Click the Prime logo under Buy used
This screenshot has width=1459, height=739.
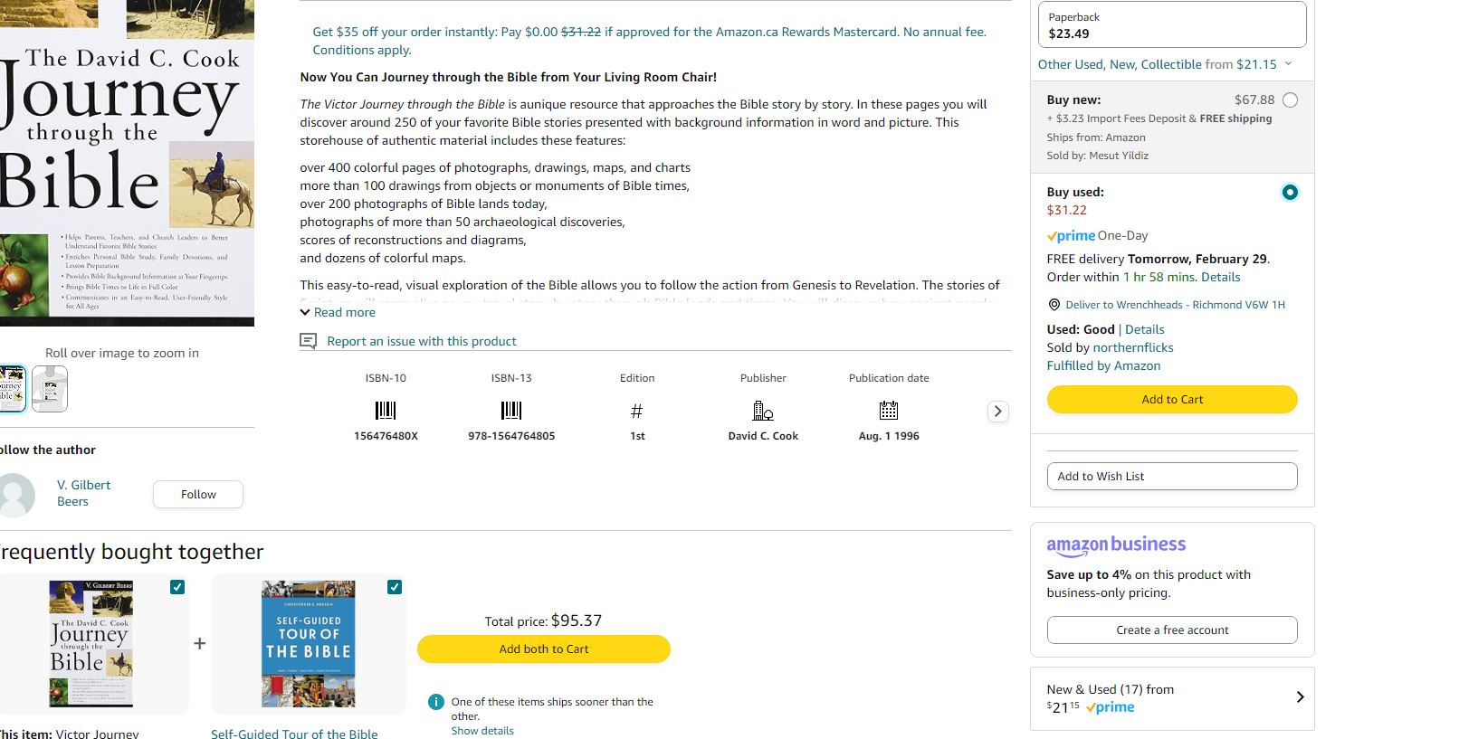click(x=1071, y=235)
